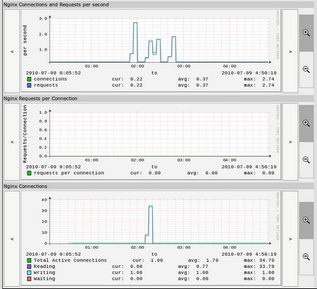The height and width of the screenshot is (289, 317).
Task: Click the green connections legend swatch
Action: click(29, 79)
